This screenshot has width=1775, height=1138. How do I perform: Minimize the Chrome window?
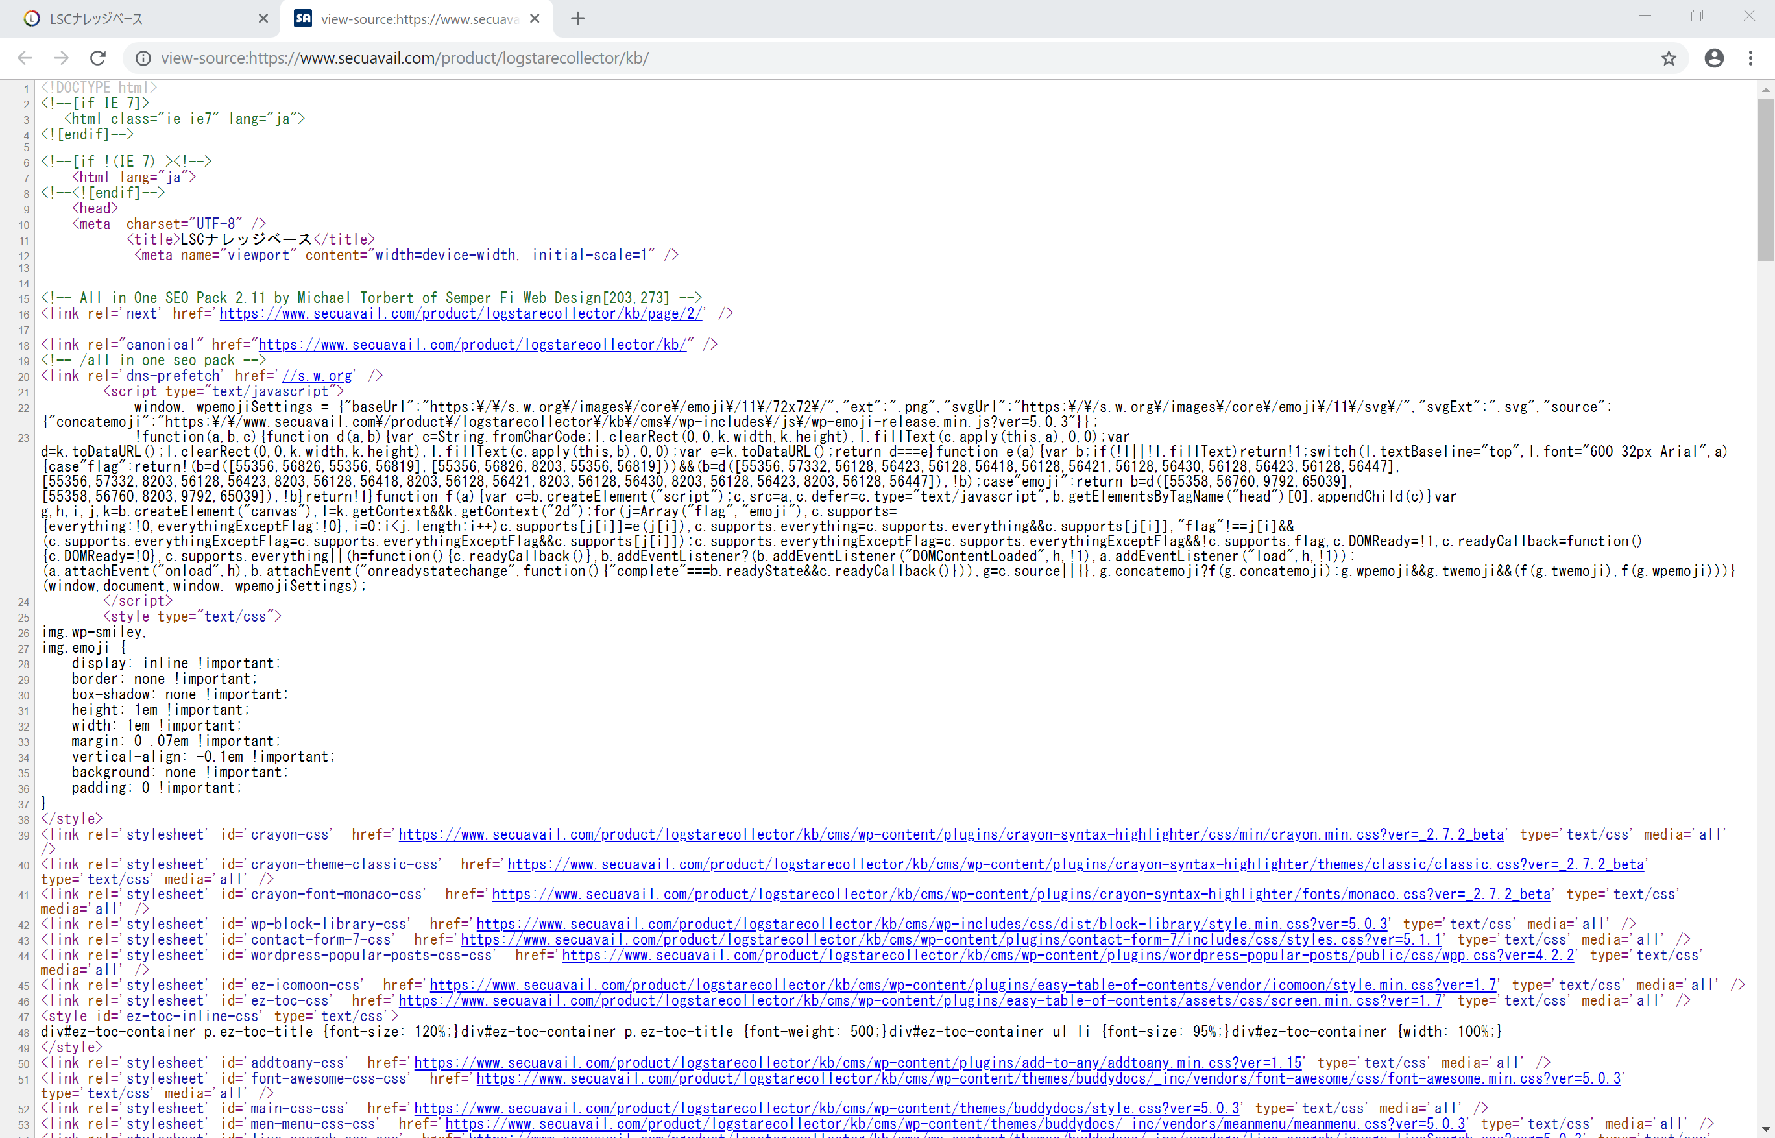tap(1645, 16)
